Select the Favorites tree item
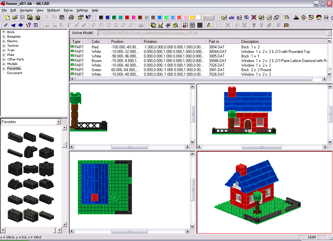Viewport: 333px width, 241px height. pos(14,68)
